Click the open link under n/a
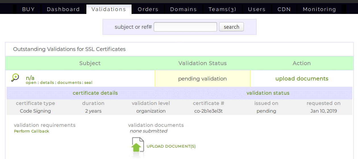358x159 pixels. point(31,83)
